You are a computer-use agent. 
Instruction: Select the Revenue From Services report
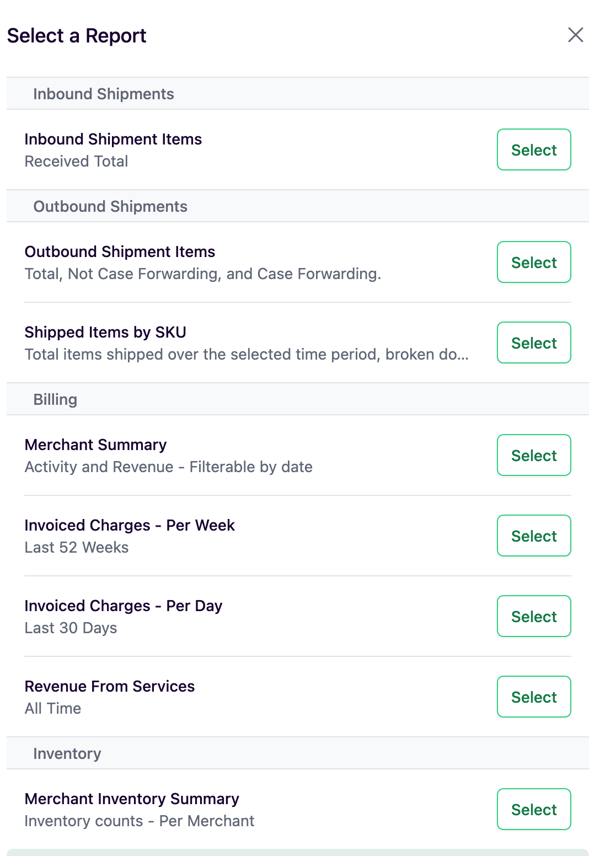[533, 697]
